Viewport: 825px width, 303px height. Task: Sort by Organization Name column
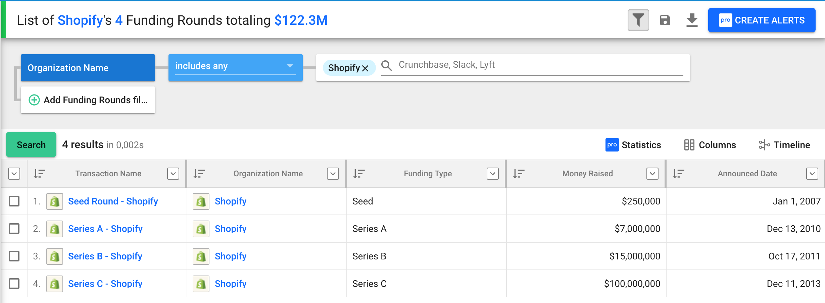(199, 174)
